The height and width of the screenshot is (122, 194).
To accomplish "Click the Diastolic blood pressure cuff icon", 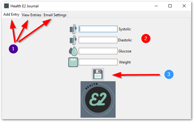I will 73,40.
